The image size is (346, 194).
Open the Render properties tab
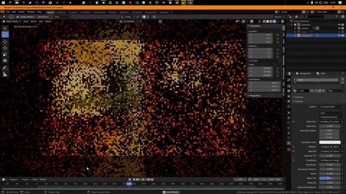pos(289,86)
